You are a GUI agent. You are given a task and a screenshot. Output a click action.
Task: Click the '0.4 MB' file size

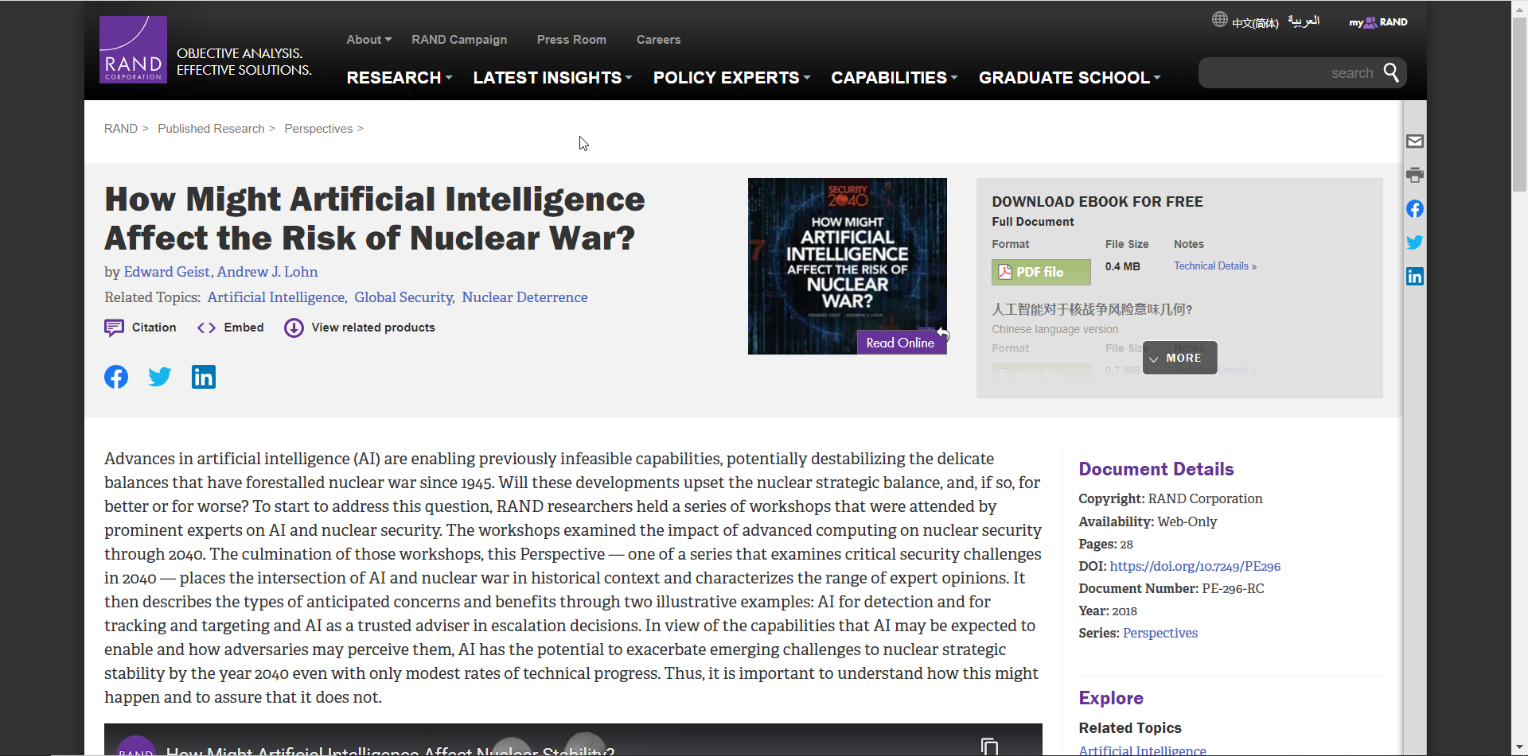pos(1122,266)
